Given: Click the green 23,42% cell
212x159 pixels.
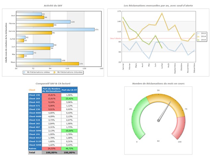Looking at the screenshot, I should [69, 98].
